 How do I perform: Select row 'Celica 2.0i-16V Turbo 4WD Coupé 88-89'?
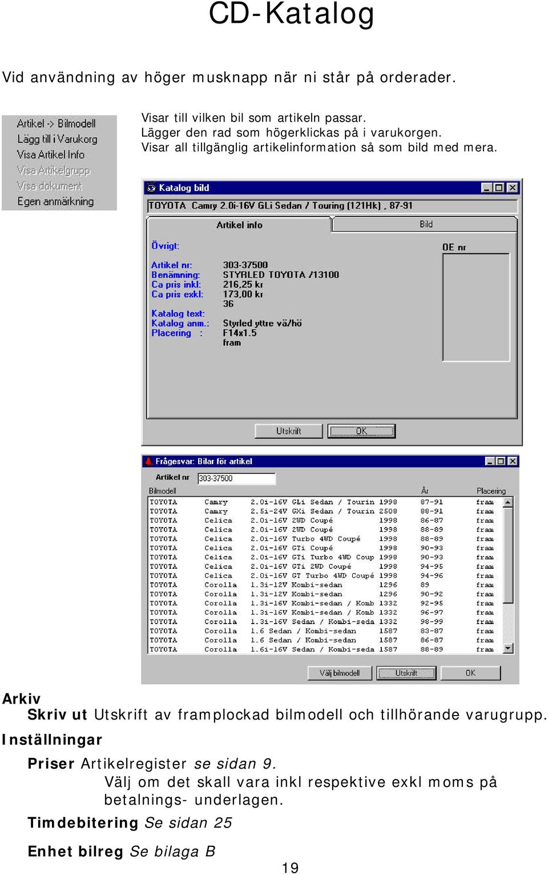[325, 539]
